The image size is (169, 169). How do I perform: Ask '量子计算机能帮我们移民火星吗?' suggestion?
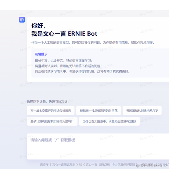click(52, 121)
